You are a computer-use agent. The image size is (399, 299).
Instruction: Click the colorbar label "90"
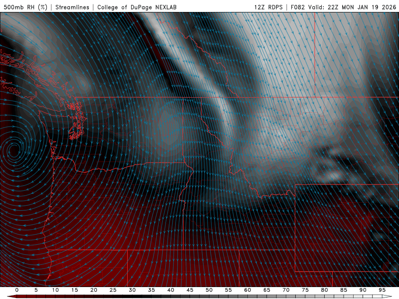click(363, 290)
